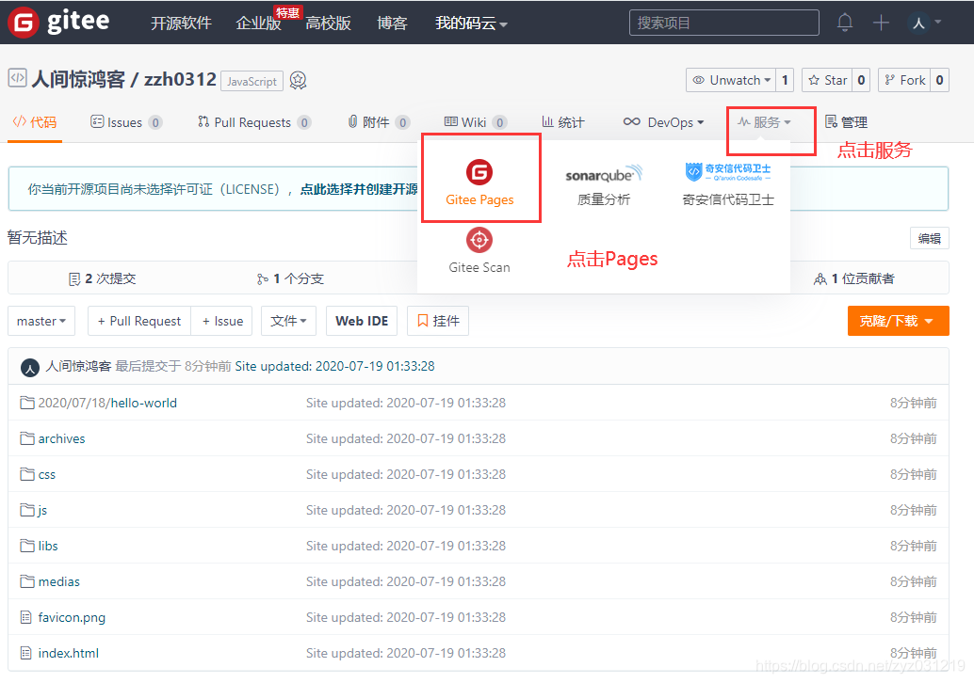Click the 1 位贡献者 contributors link
Viewport: 974px width, 683px height.
(x=854, y=278)
